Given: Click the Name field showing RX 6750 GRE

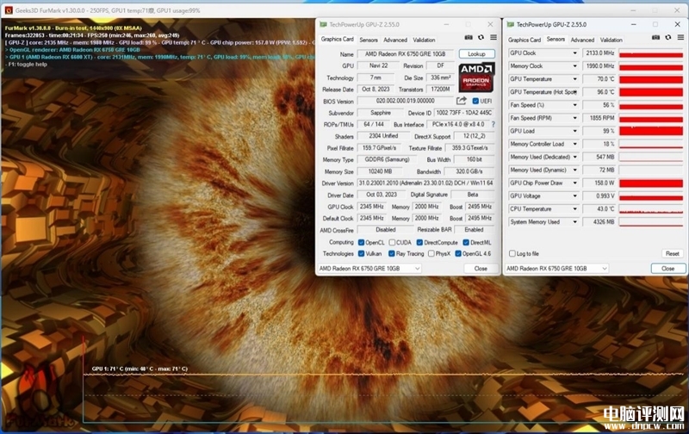Looking at the screenshot, I should [405, 54].
